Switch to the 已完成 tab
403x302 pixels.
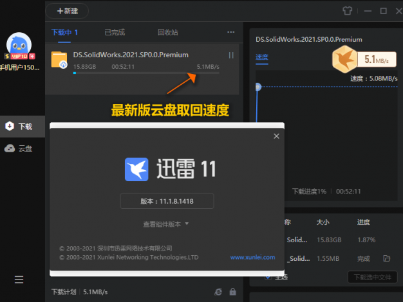(115, 32)
